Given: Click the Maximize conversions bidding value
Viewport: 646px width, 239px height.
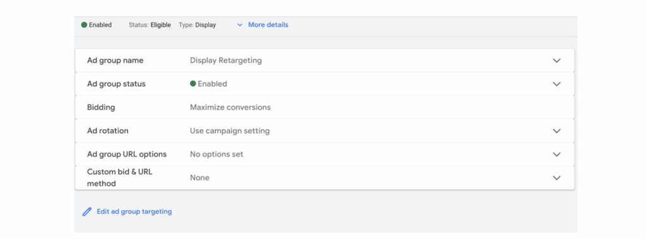Looking at the screenshot, I should tap(230, 107).
